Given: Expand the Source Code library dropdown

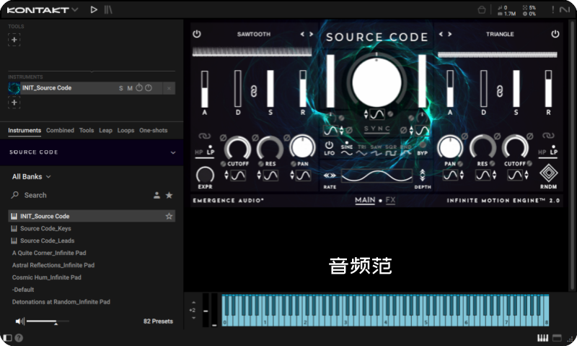Looking at the screenshot, I should [x=172, y=152].
